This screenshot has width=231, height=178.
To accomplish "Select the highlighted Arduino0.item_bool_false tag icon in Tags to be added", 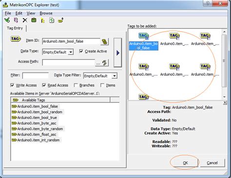I will pos(144,36).
